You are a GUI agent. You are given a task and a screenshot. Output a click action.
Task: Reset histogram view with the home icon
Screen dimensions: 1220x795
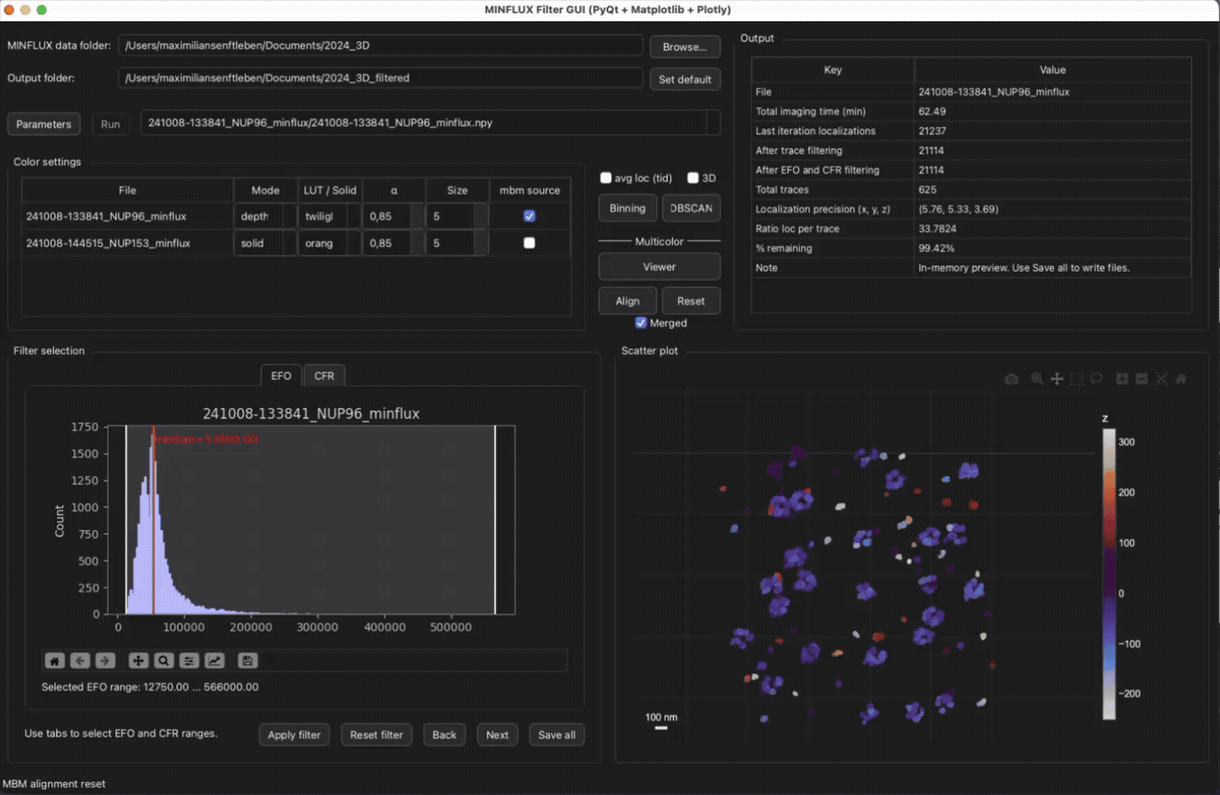tap(54, 661)
